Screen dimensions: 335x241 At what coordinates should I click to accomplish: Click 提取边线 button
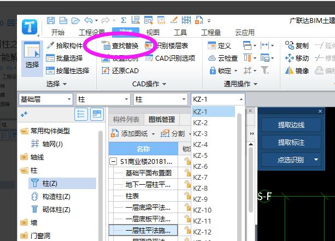click(291, 125)
